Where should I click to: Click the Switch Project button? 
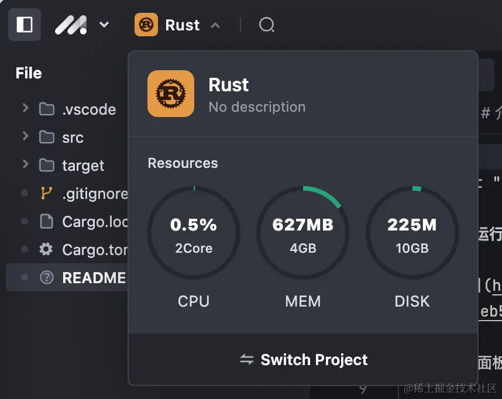click(303, 359)
